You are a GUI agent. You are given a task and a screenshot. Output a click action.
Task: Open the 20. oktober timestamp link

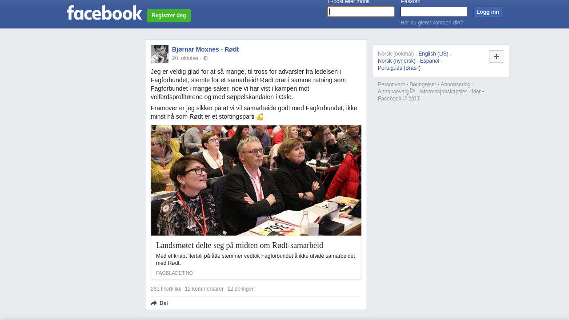(x=185, y=58)
